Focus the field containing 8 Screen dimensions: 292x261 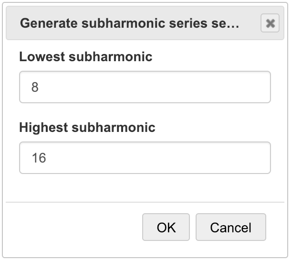point(145,87)
